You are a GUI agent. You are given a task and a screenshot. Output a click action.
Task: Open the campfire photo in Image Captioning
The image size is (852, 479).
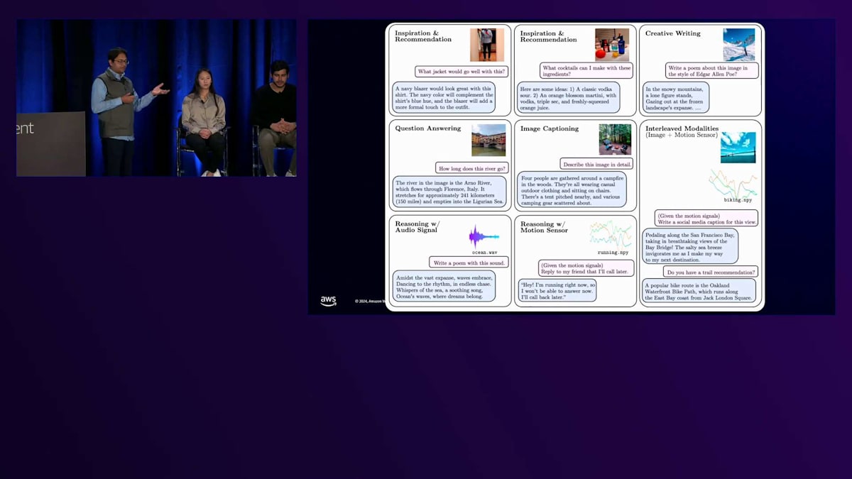tap(615, 140)
